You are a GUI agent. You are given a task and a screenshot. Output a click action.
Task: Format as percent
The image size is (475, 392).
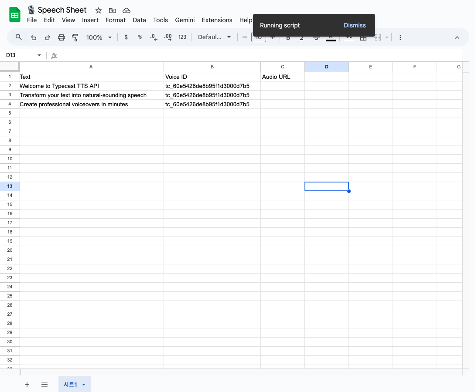(x=140, y=37)
